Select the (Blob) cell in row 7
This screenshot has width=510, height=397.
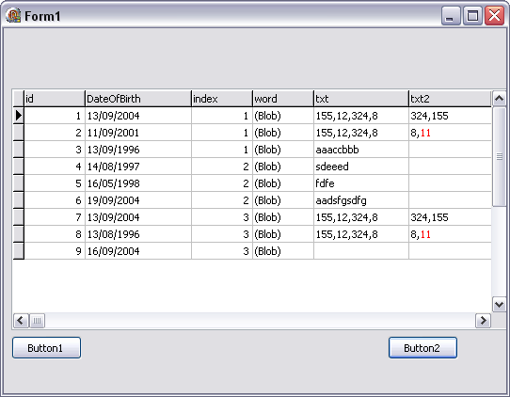[283, 217]
